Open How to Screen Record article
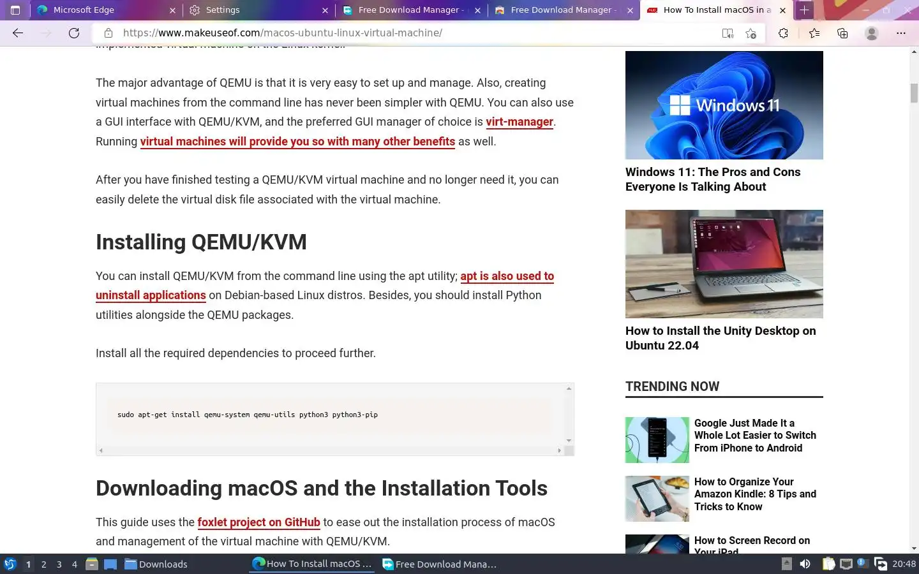 click(752, 545)
